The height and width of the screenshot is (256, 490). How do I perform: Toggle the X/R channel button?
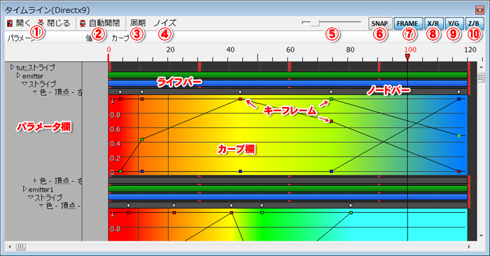[433, 24]
